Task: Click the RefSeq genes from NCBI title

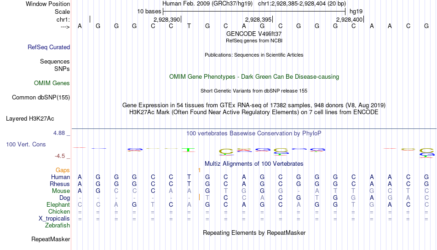Action: [x=254, y=41]
